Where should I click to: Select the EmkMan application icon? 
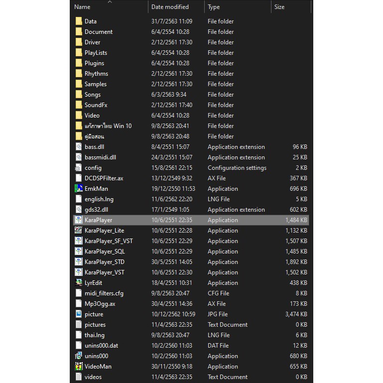pyautogui.click(x=79, y=189)
